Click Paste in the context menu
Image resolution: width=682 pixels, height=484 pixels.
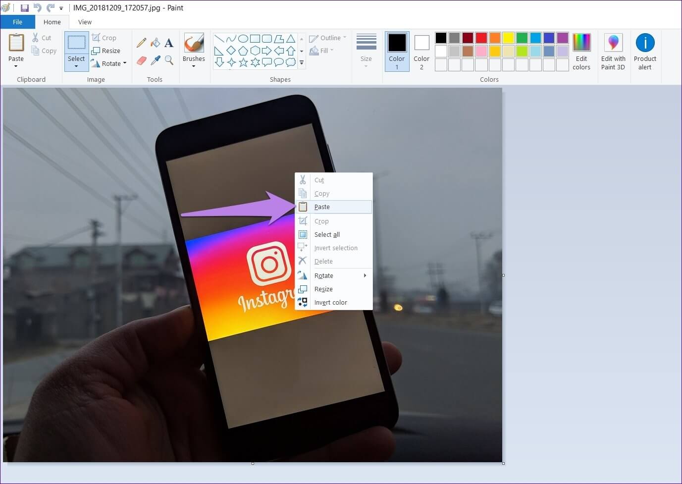322,207
